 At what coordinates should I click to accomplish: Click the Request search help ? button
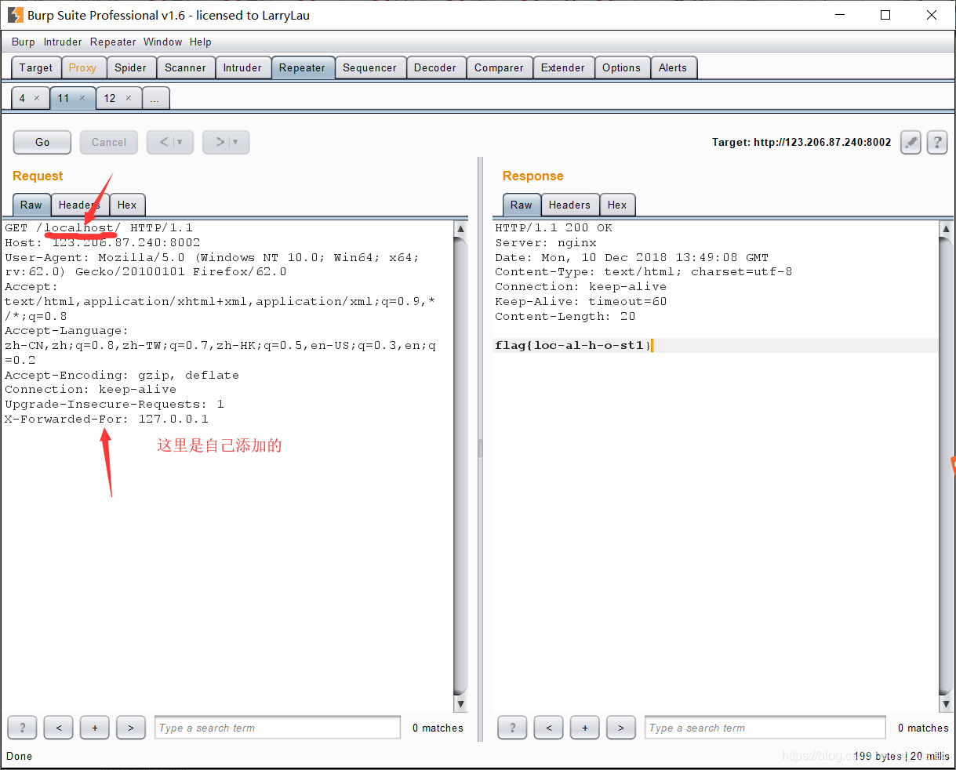[22, 728]
